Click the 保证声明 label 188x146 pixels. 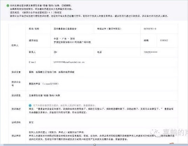[16, 136]
